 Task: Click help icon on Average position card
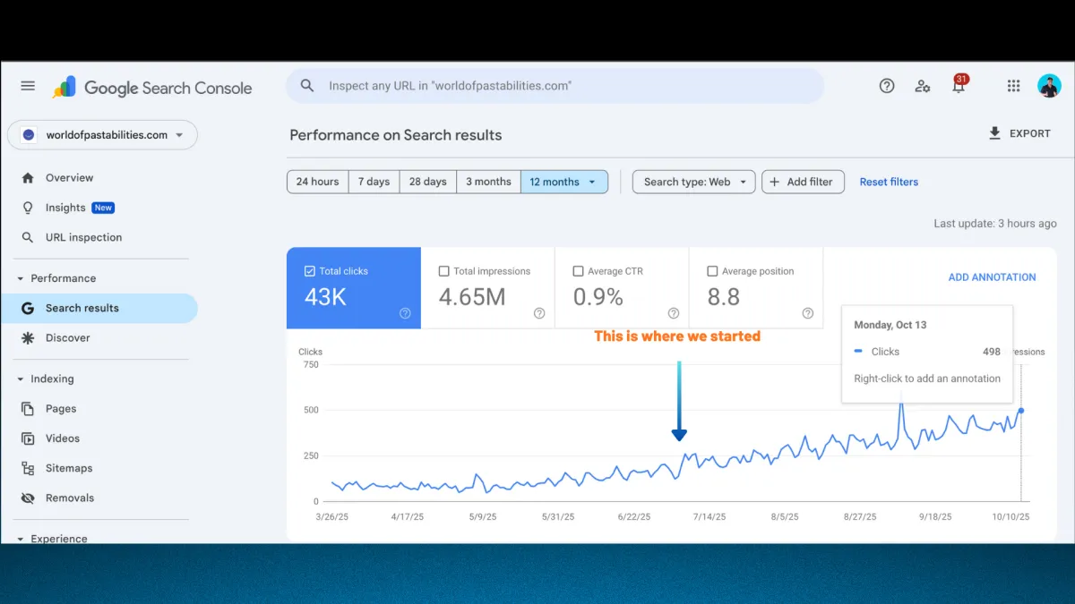808,313
